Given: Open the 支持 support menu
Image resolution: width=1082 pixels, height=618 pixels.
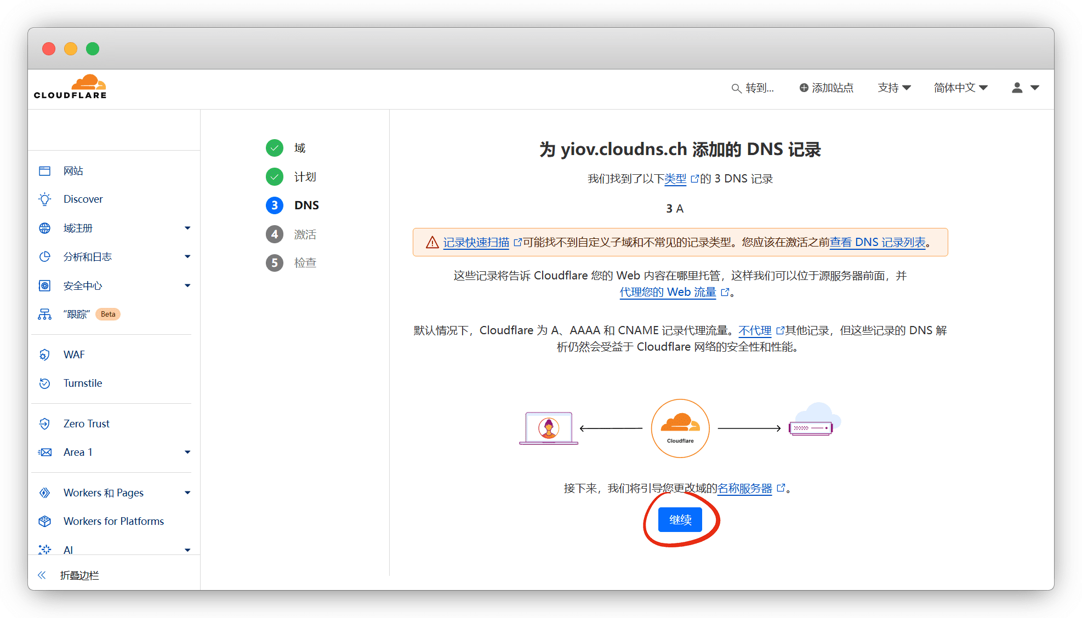Looking at the screenshot, I should click(894, 88).
